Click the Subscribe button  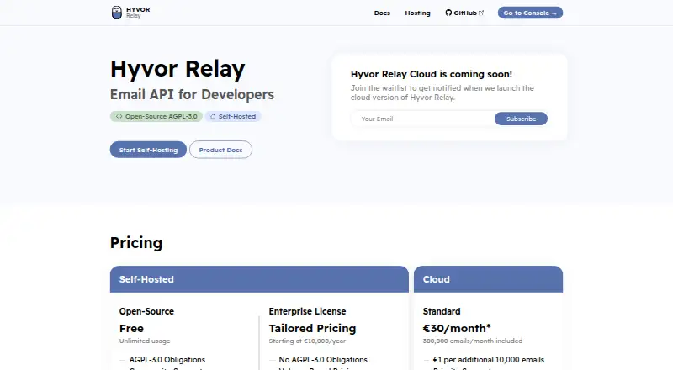pyautogui.click(x=521, y=119)
